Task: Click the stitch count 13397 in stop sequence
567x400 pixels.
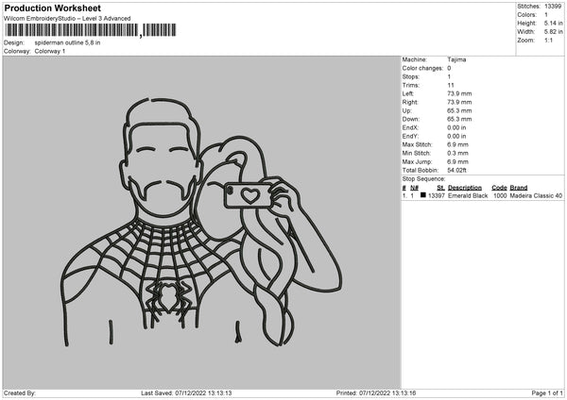Action: 437,195
